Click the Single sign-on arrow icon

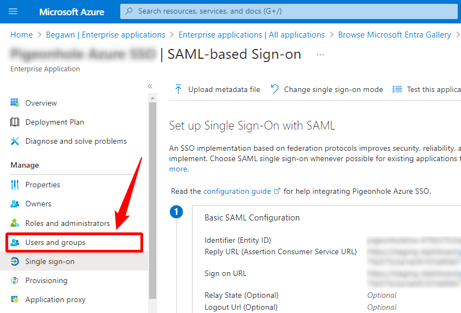(x=15, y=261)
